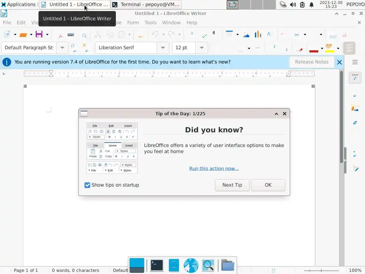Click the Redo arrow icon
Image resolution: width=365 pixels, height=274 pixels.
(171, 34)
